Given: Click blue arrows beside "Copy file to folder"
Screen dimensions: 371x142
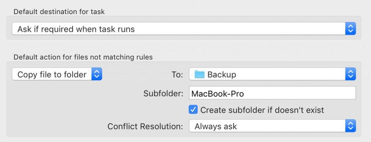Looking at the screenshot, I should click(97, 74).
